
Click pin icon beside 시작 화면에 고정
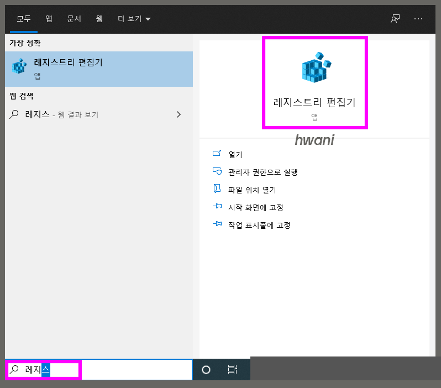coord(217,206)
